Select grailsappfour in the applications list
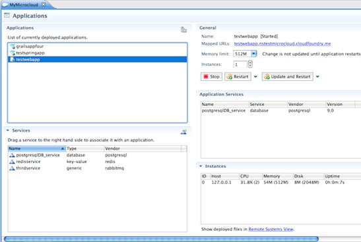This screenshot has height=242, width=361. pyautogui.click(x=98, y=46)
